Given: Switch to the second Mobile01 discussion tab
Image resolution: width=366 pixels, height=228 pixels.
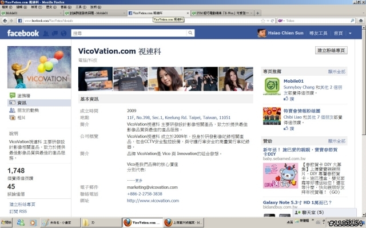Looking at the screenshot, I should pos(96,13).
